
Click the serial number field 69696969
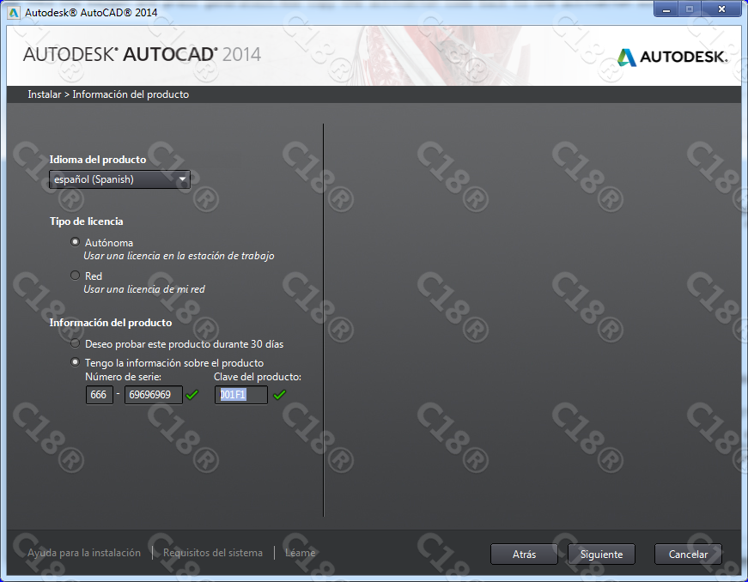click(153, 395)
